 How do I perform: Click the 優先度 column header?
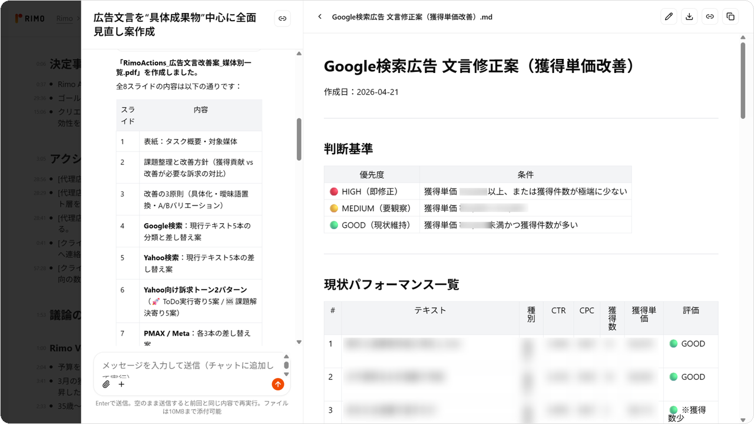(372, 174)
